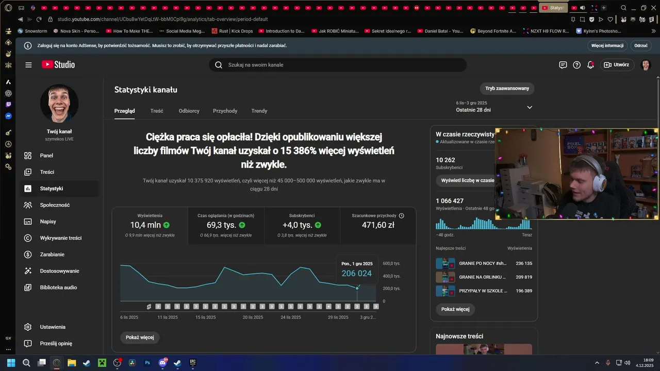Open Społeczność in the sidebar
Image resolution: width=660 pixels, height=371 pixels.
(x=59, y=205)
